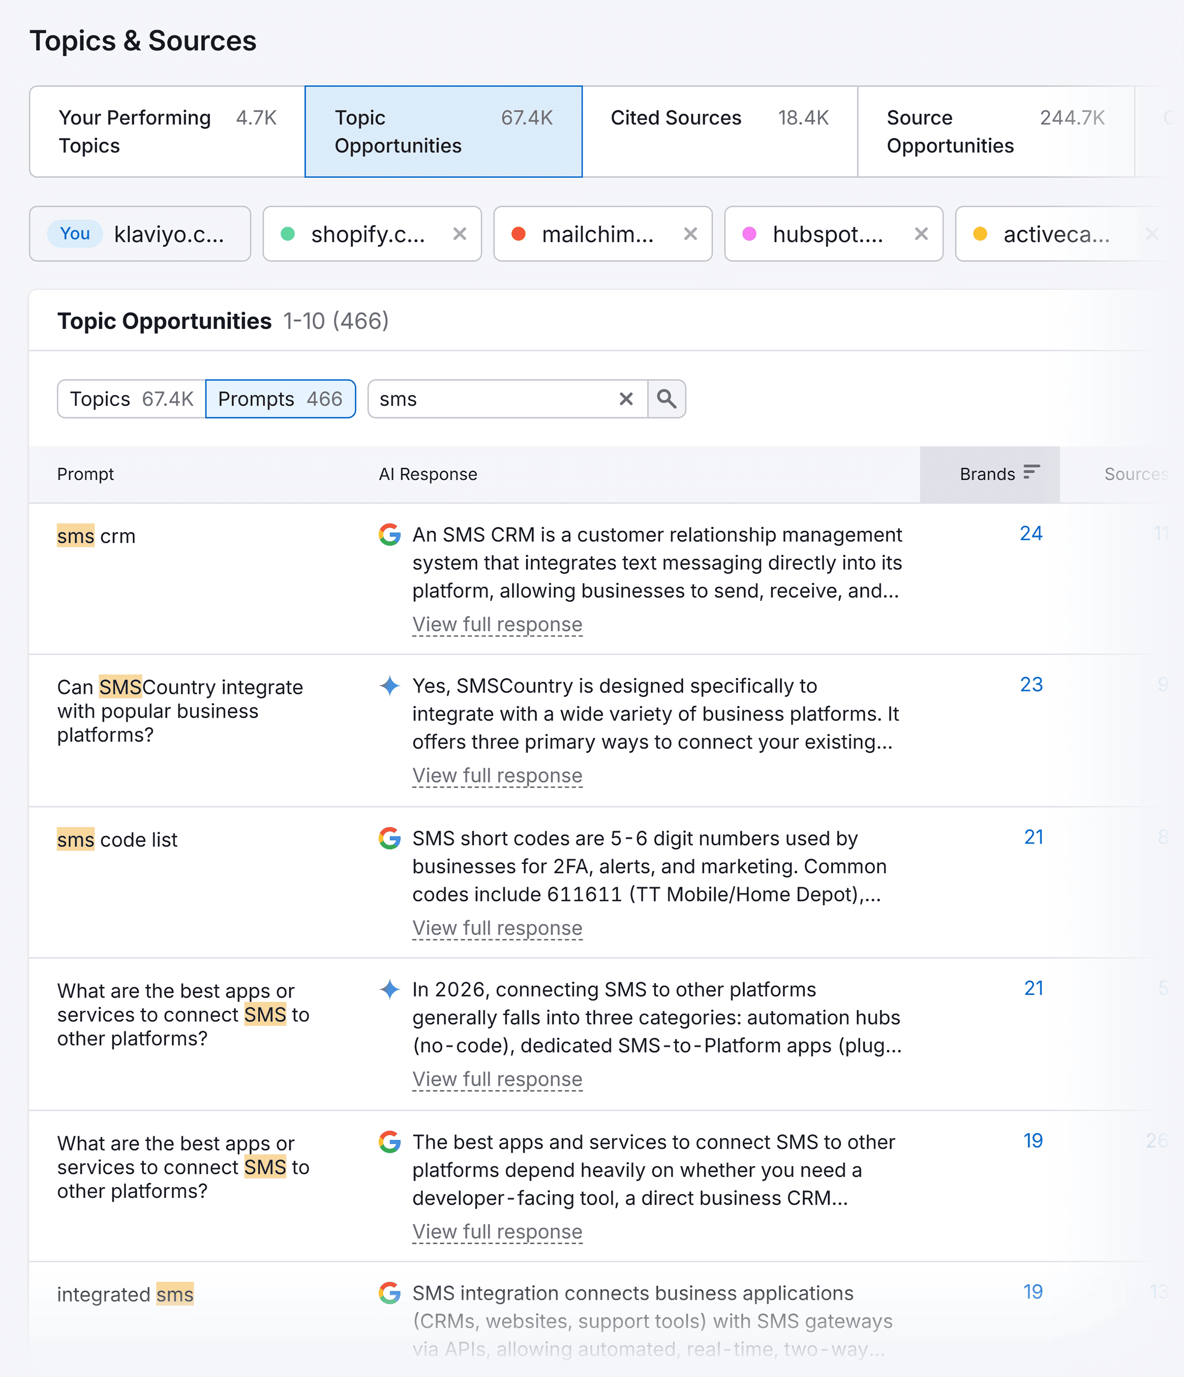This screenshot has height=1377, width=1184.
Task: Open Your Performing Topics tab
Action: point(168,132)
